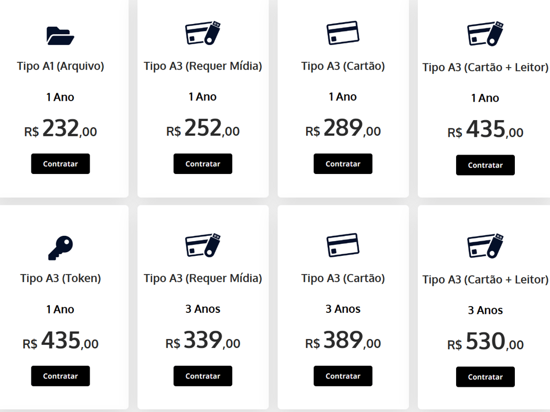Click the key icon for Tipo A3 (Token)

[x=60, y=248]
